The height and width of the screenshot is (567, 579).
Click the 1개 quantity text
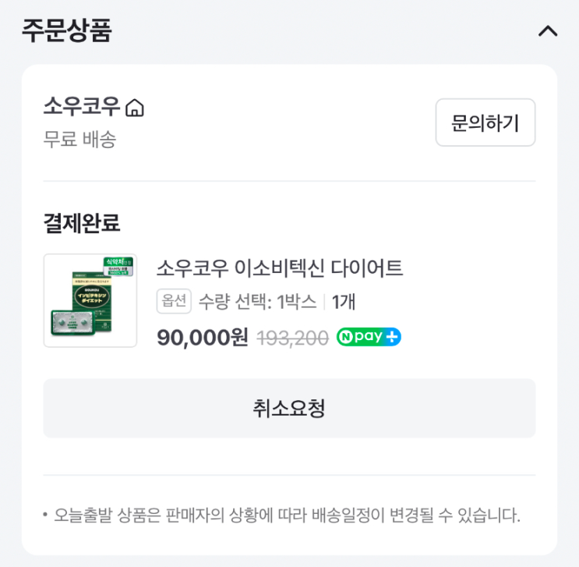pos(344,302)
